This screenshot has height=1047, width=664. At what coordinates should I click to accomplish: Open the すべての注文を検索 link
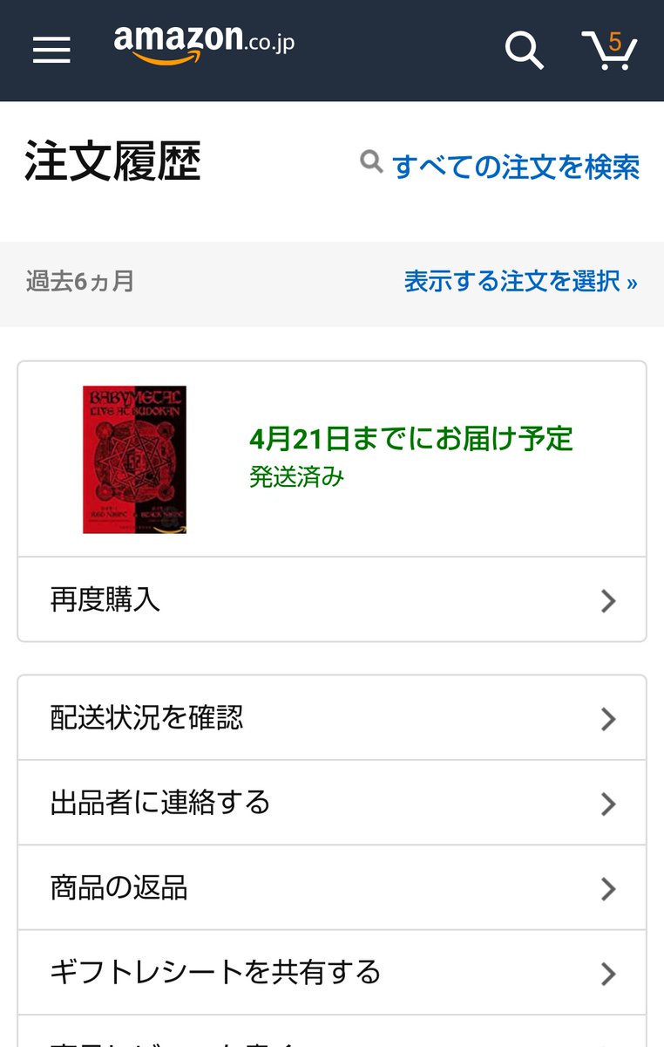click(516, 166)
